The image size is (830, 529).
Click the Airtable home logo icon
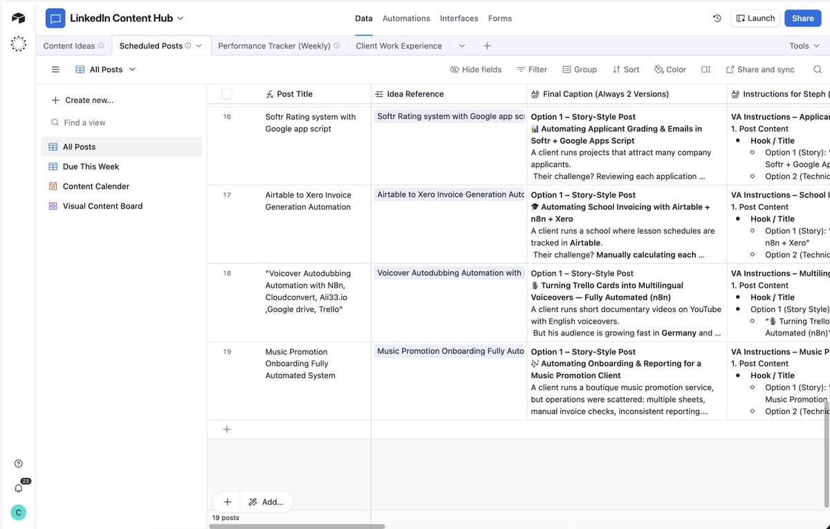click(x=18, y=18)
